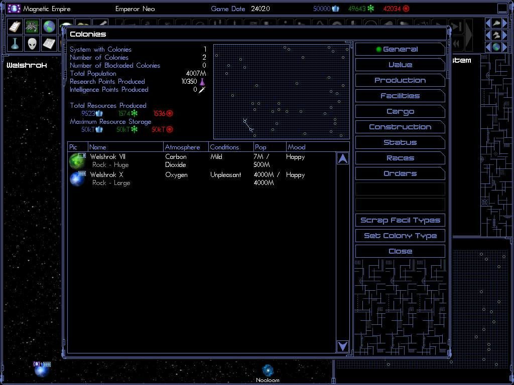Click the two-ship fleet icon at top right
Viewport: 514px width, 385px height.
(496, 35)
